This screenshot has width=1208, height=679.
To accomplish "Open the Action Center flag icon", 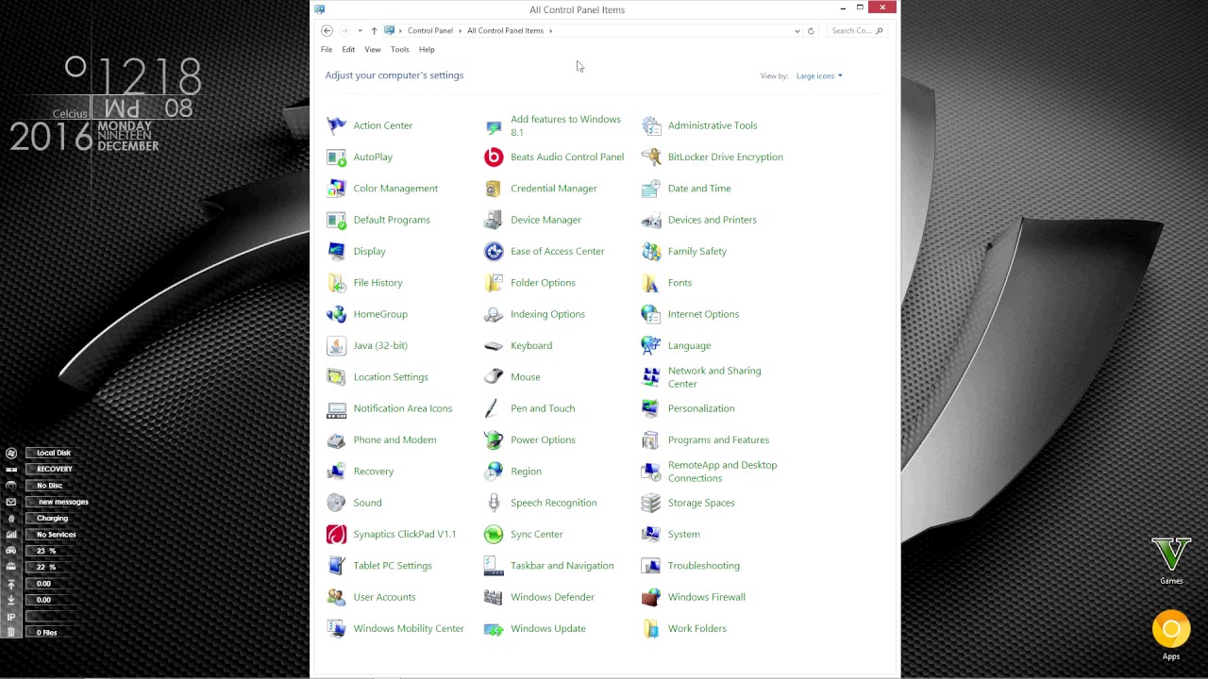I will coord(336,125).
